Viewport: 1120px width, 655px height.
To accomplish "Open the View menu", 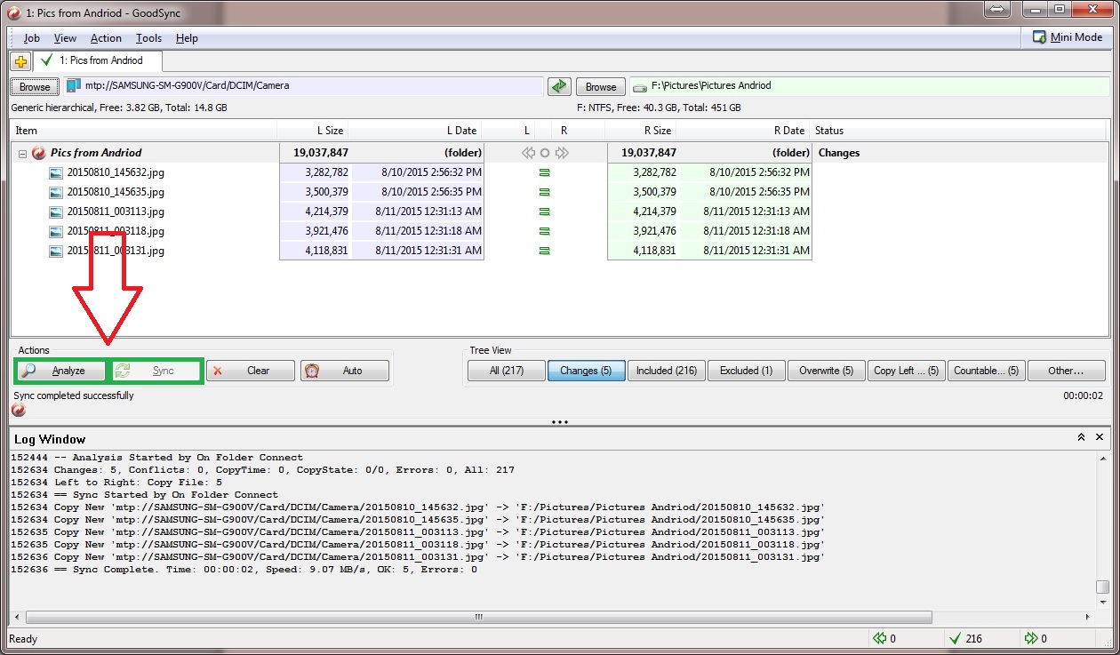I will 65,38.
